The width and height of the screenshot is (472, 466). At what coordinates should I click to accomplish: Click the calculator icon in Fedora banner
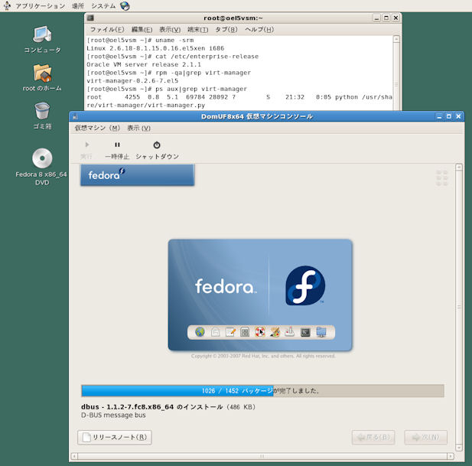pos(245,332)
